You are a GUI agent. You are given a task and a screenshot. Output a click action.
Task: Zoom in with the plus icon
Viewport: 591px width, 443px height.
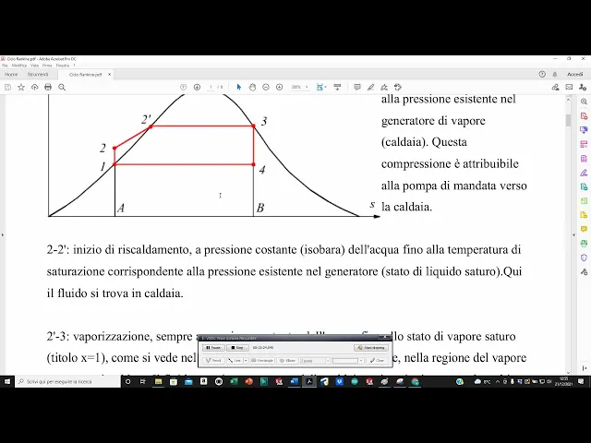(279, 88)
